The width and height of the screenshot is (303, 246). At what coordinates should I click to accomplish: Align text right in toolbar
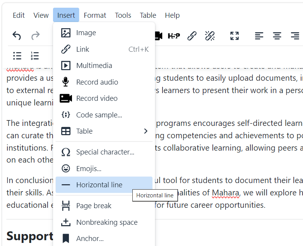point(295,36)
